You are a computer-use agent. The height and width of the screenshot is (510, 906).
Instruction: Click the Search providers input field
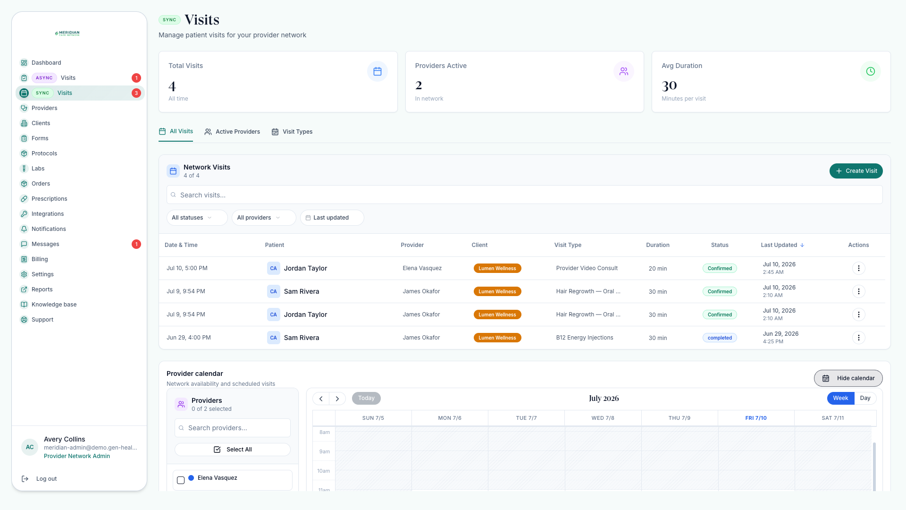pos(233,428)
